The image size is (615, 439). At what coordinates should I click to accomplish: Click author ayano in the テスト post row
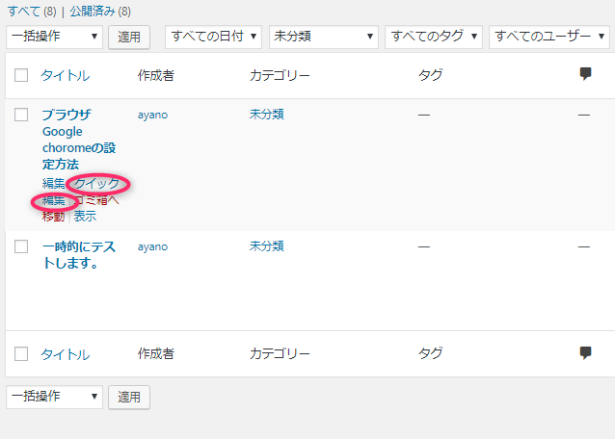click(x=152, y=247)
